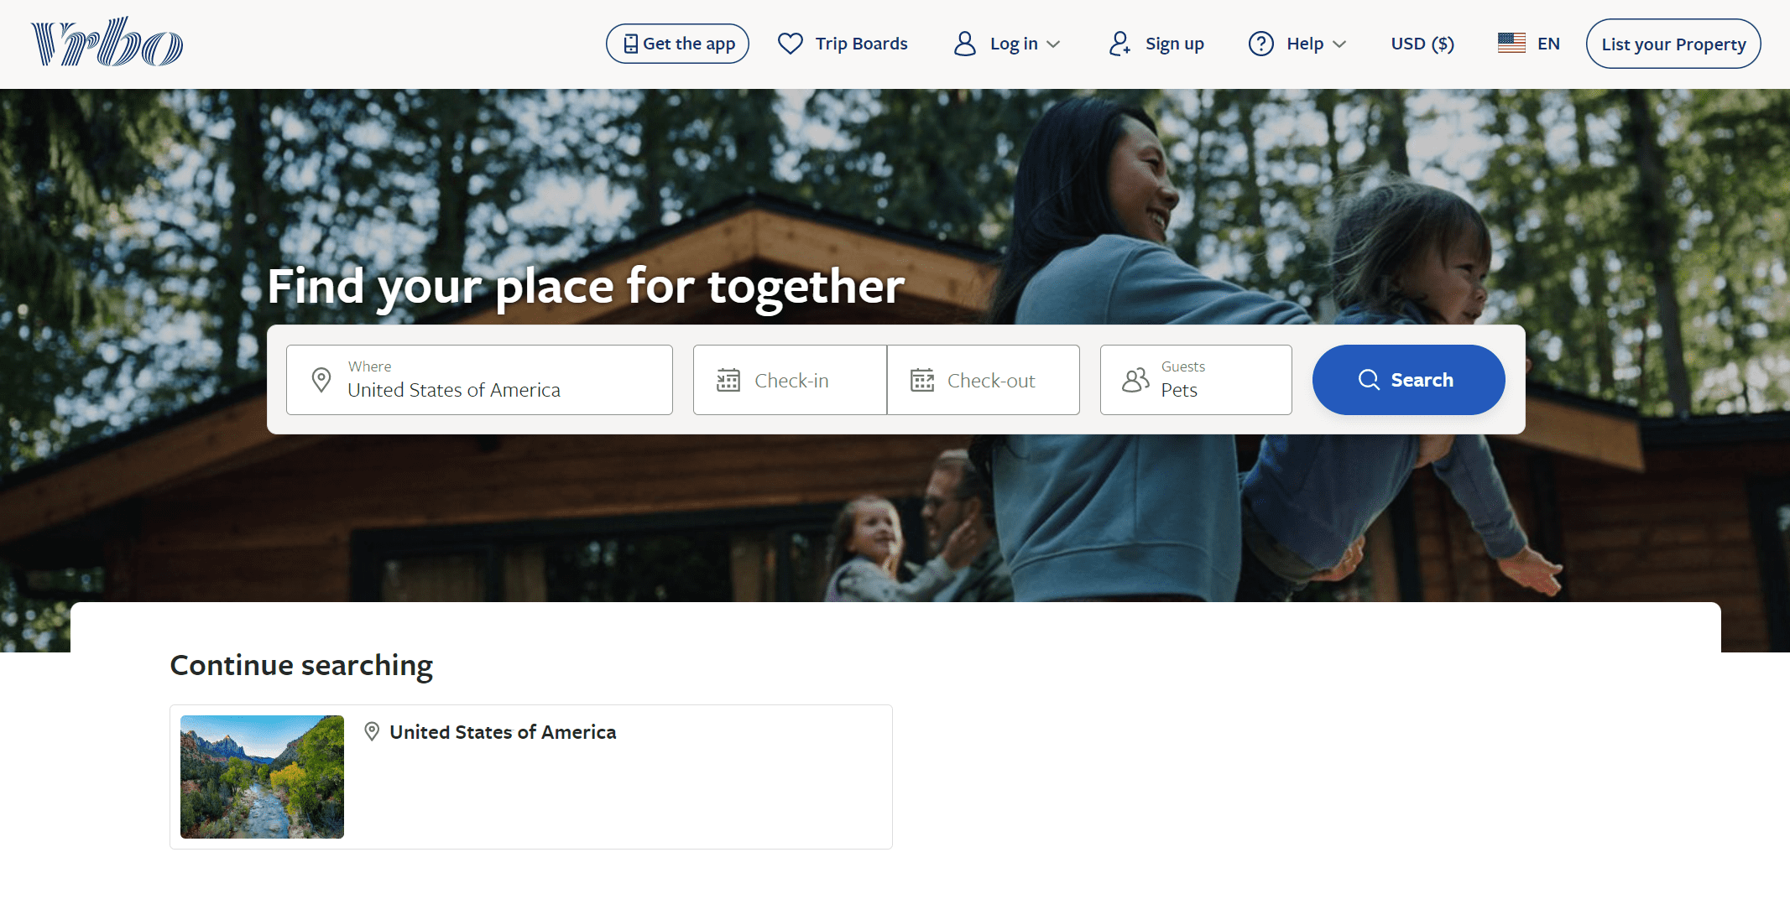The height and width of the screenshot is (899, 1790).
Task: Open the USD ($) currency selector
Action: coord(1422,44)
